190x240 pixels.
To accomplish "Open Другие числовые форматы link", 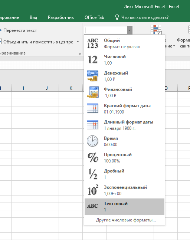I will click(x=126, y=220).
